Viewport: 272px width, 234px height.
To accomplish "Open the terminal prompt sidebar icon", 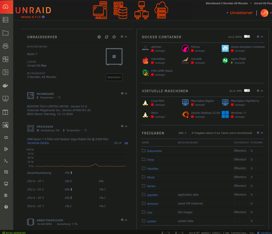I will tap(6, 161).
